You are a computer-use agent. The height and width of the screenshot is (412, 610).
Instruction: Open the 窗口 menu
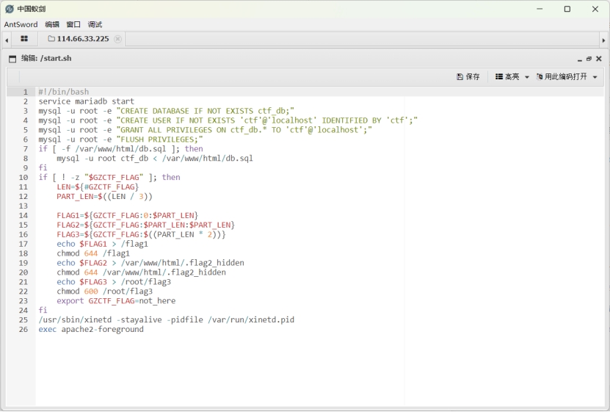coord(73,24)
